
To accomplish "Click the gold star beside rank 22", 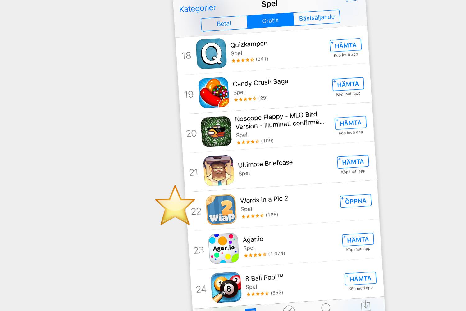I will coord(175,206).
